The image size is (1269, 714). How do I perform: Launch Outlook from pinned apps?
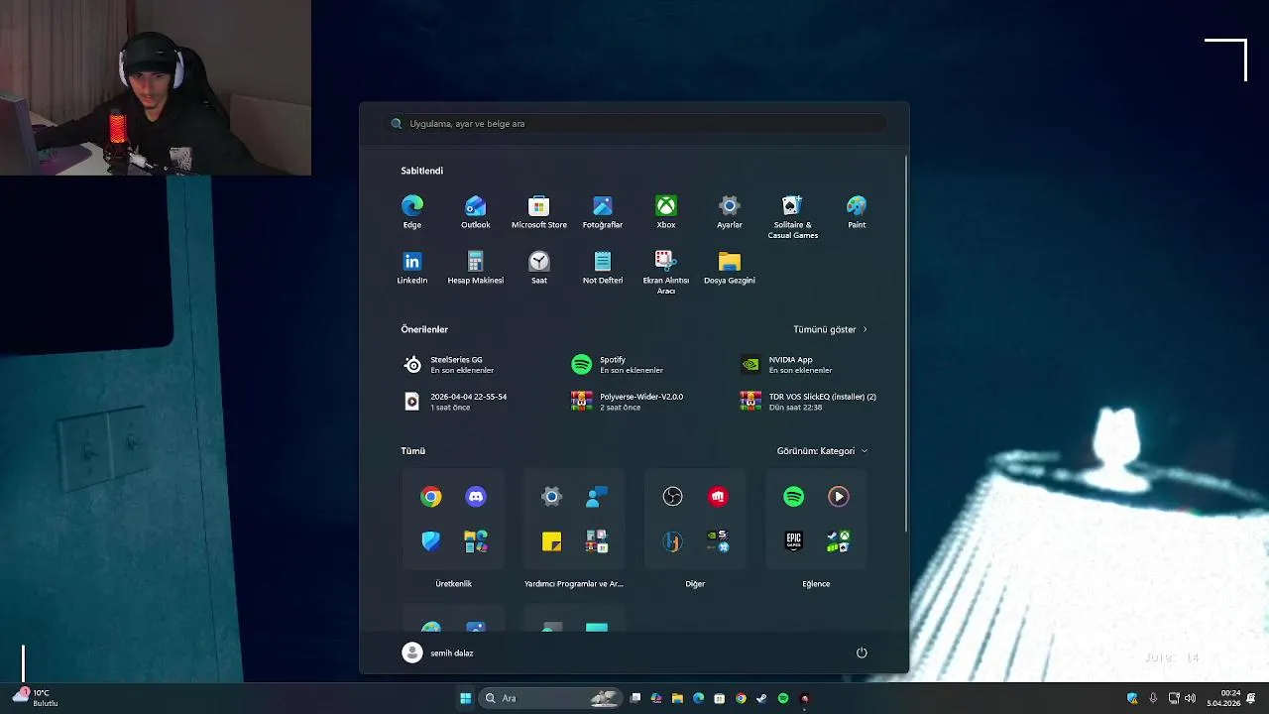pos(476,212)
